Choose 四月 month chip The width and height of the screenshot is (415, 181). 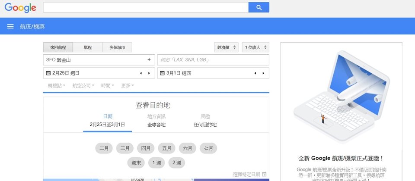click(x=146, y=148)
